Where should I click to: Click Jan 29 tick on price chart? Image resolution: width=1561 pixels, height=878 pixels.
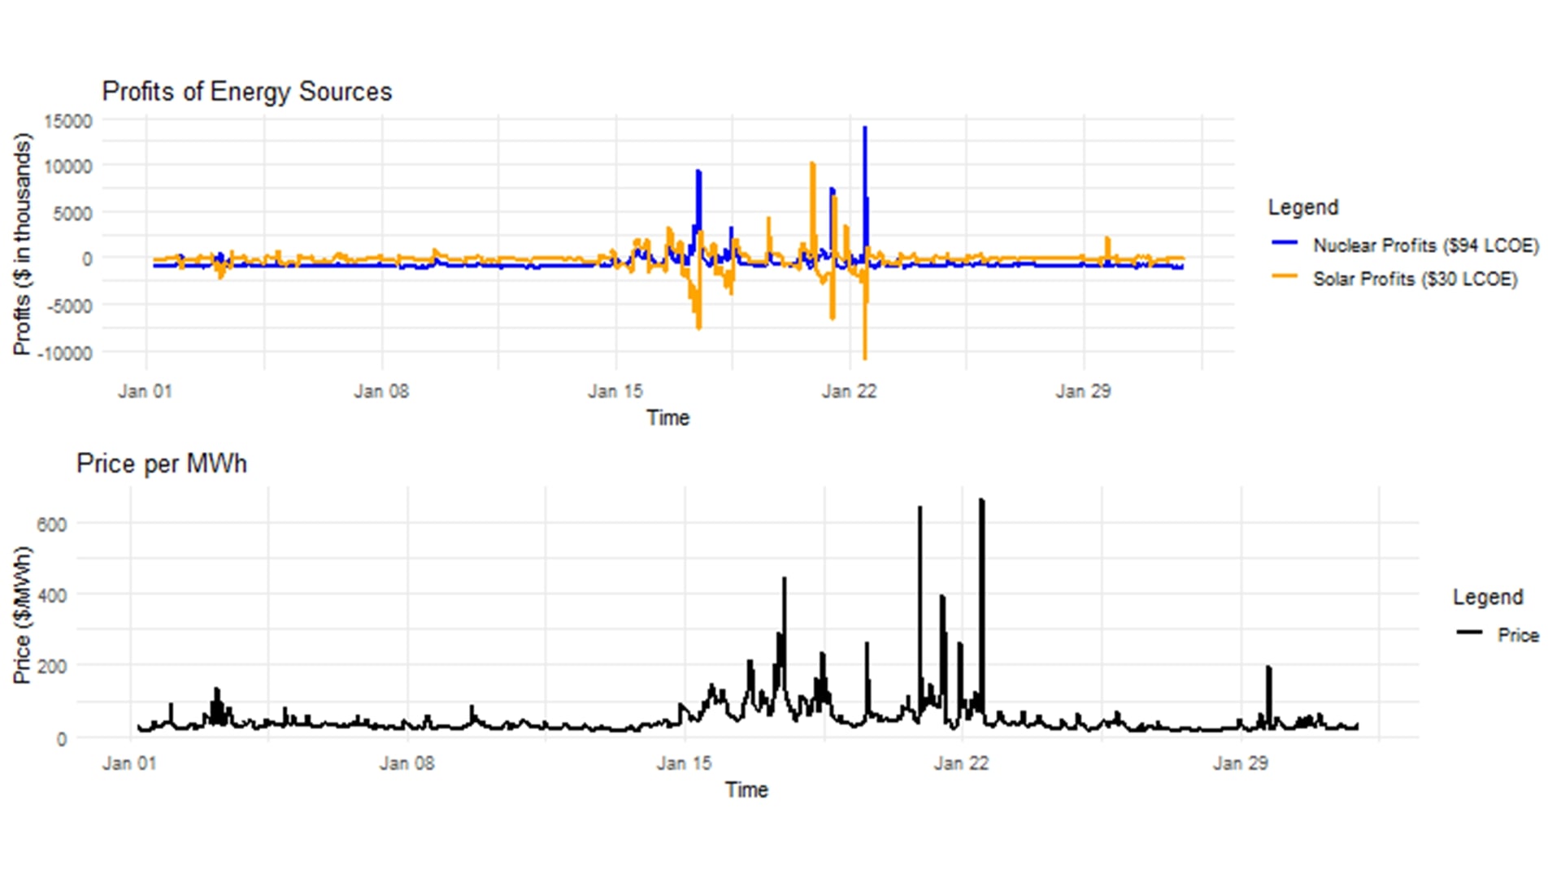(1240, 763)
